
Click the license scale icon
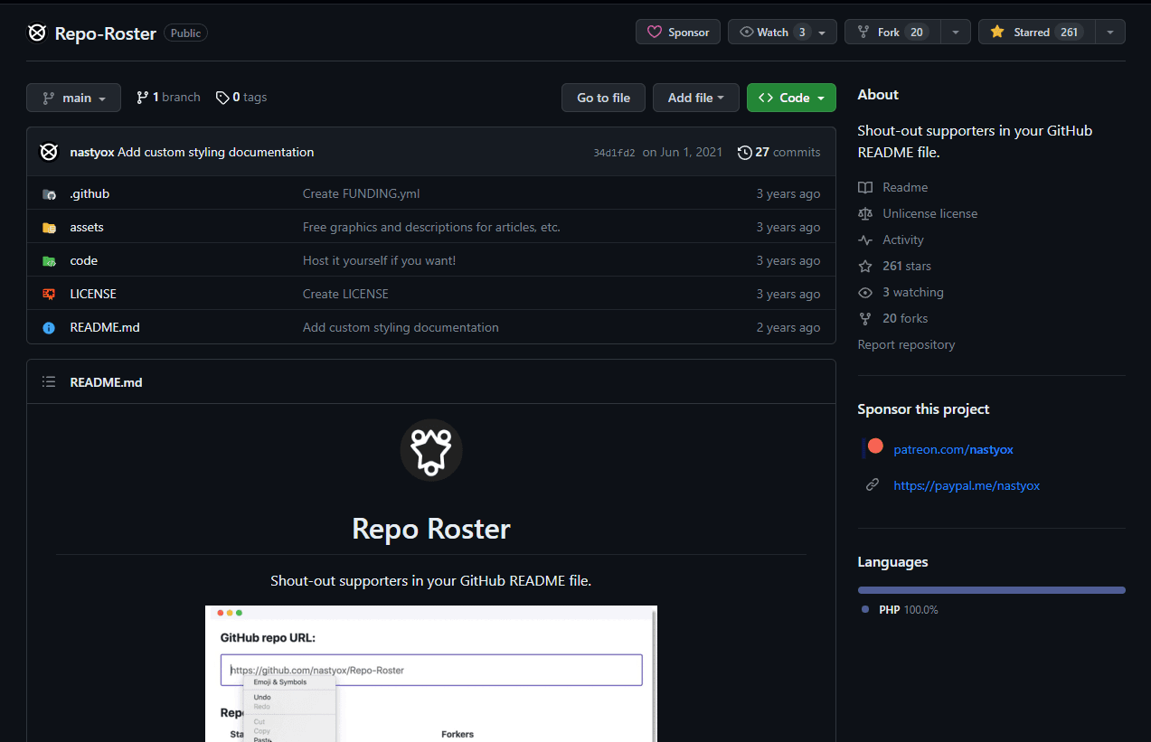pyautogui.click(x=865, y=213)
